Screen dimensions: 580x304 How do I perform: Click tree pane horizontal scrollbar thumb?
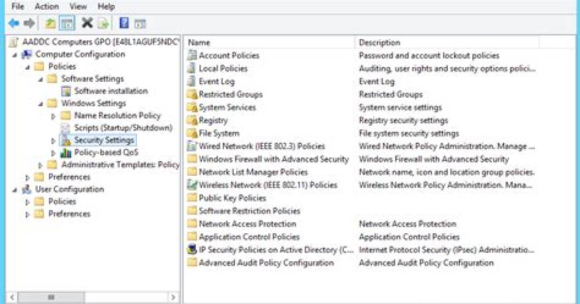point(51,297)
